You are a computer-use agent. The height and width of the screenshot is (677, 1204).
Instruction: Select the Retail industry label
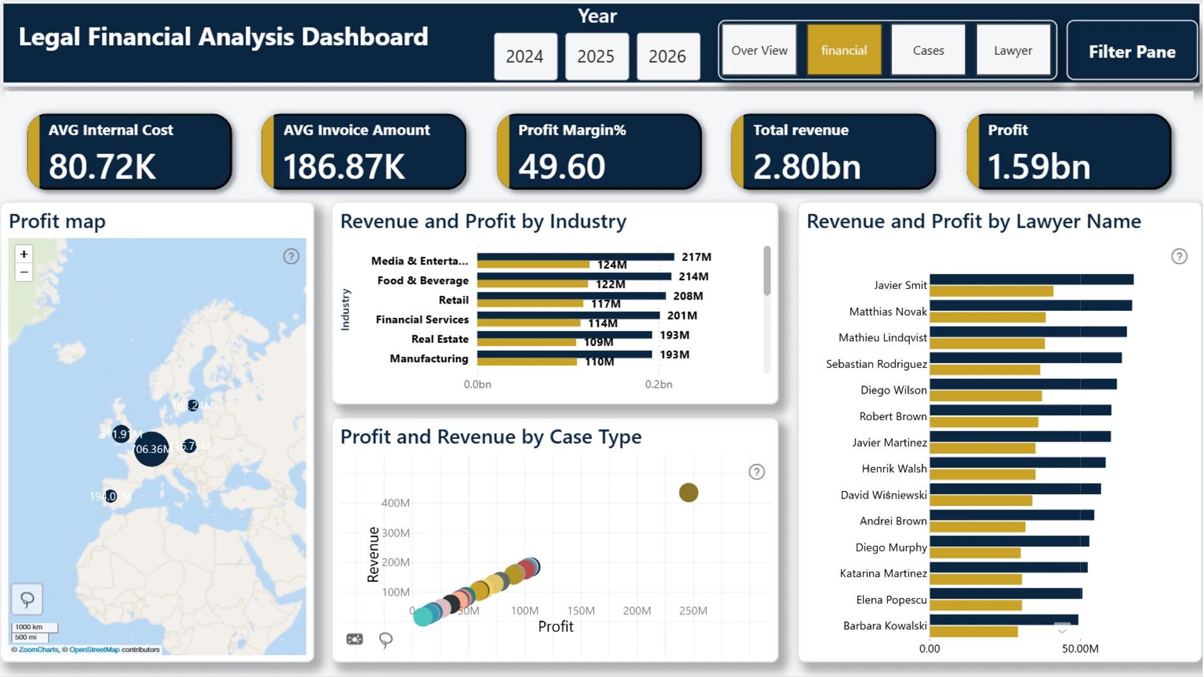point(453,300)
